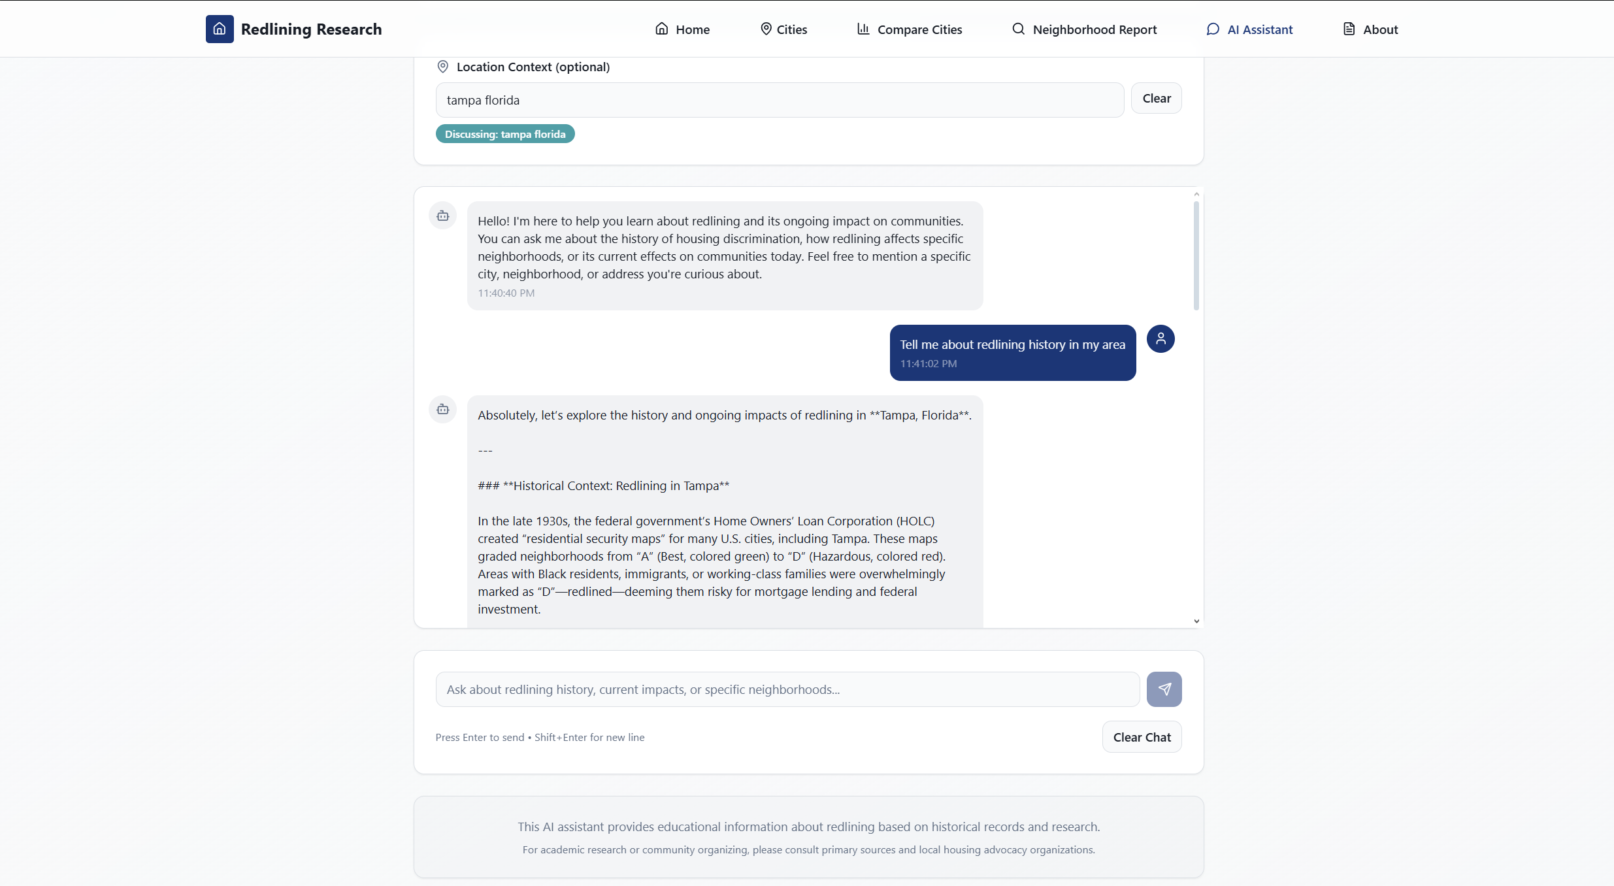Screen dimensions: 1614x886
Task: Click the bot icon beside Tampa response
Action: [x=442, y=409]
